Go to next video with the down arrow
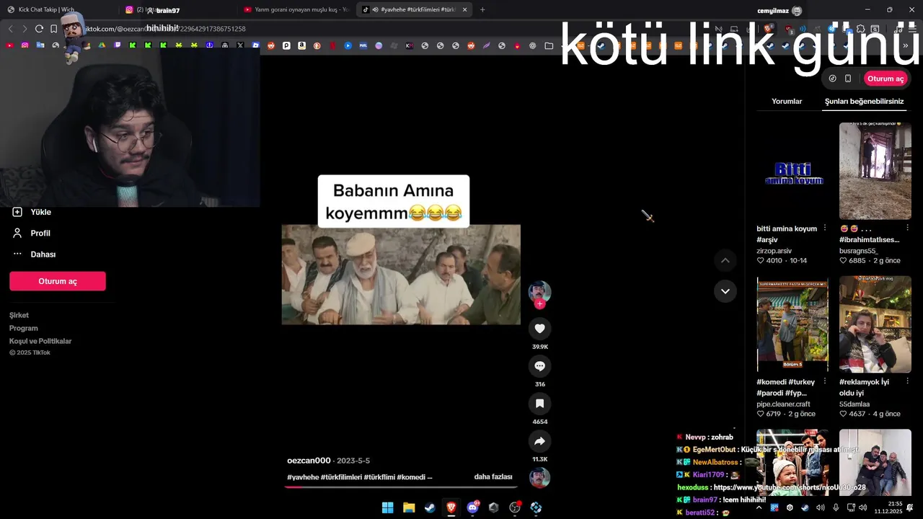 point(725,291)
